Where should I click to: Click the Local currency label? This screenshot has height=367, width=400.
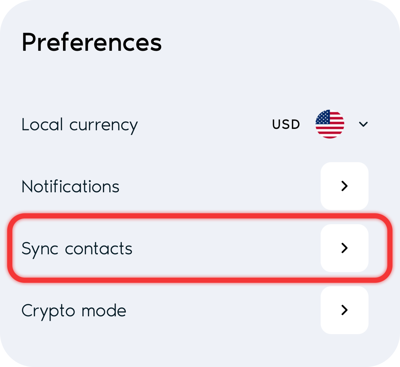[x=80, y=125]
